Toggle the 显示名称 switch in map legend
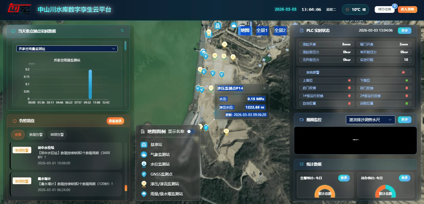The image size is (424, 204). (x=191, y=131)
